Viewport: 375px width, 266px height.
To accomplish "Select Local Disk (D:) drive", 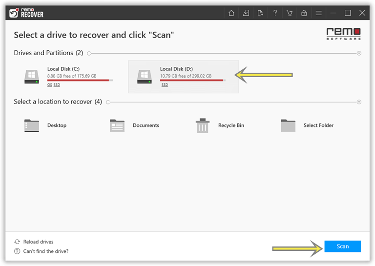I will pyautogui.click(x=184, y=77).
